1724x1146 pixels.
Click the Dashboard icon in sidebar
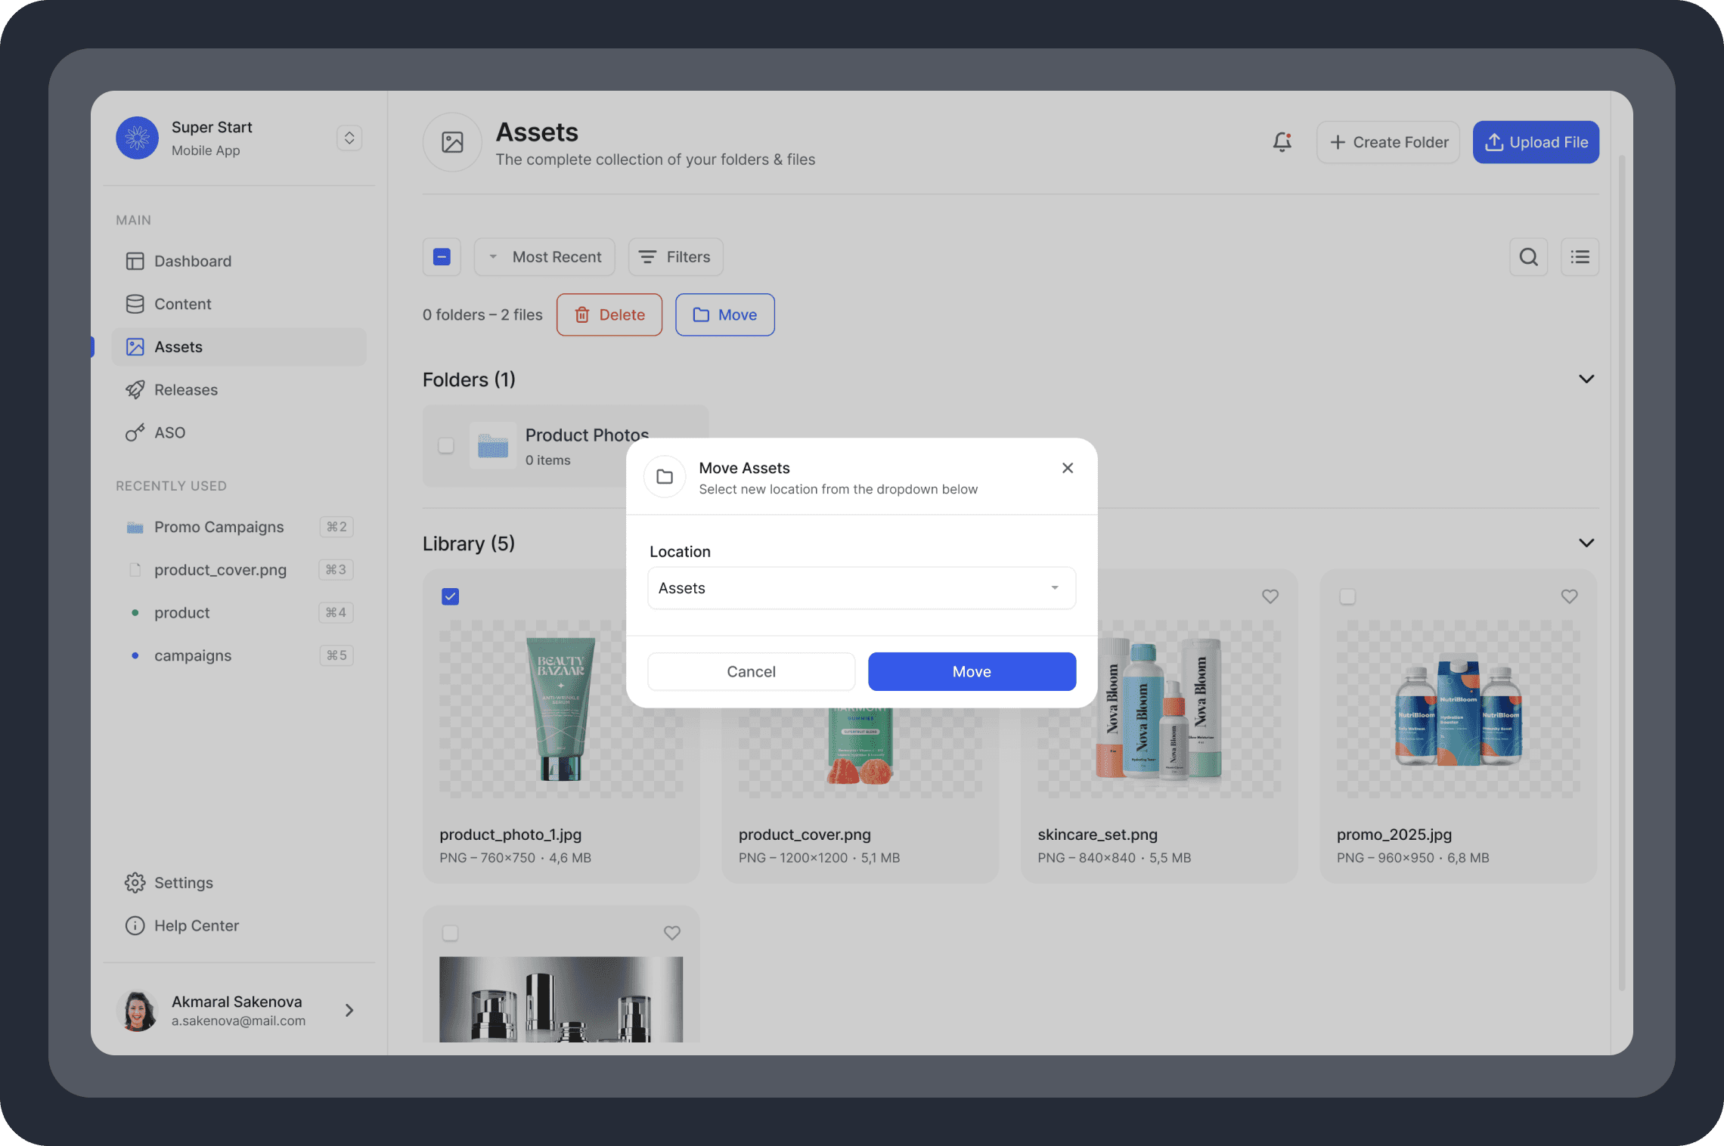coord(135,261)
